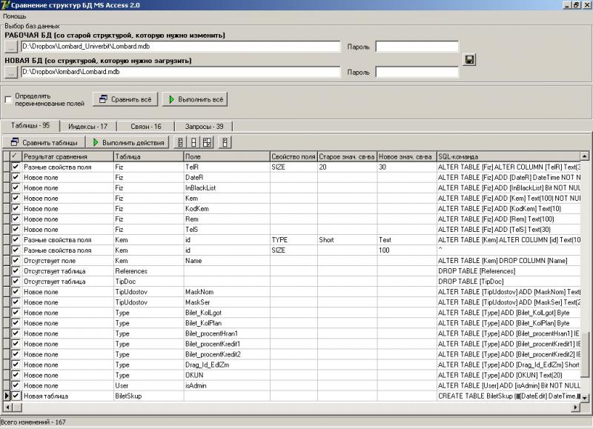593x429 pixels.
Task: Click the uncheck-all rows toolbar icon
Action: (x=193, y=142)
